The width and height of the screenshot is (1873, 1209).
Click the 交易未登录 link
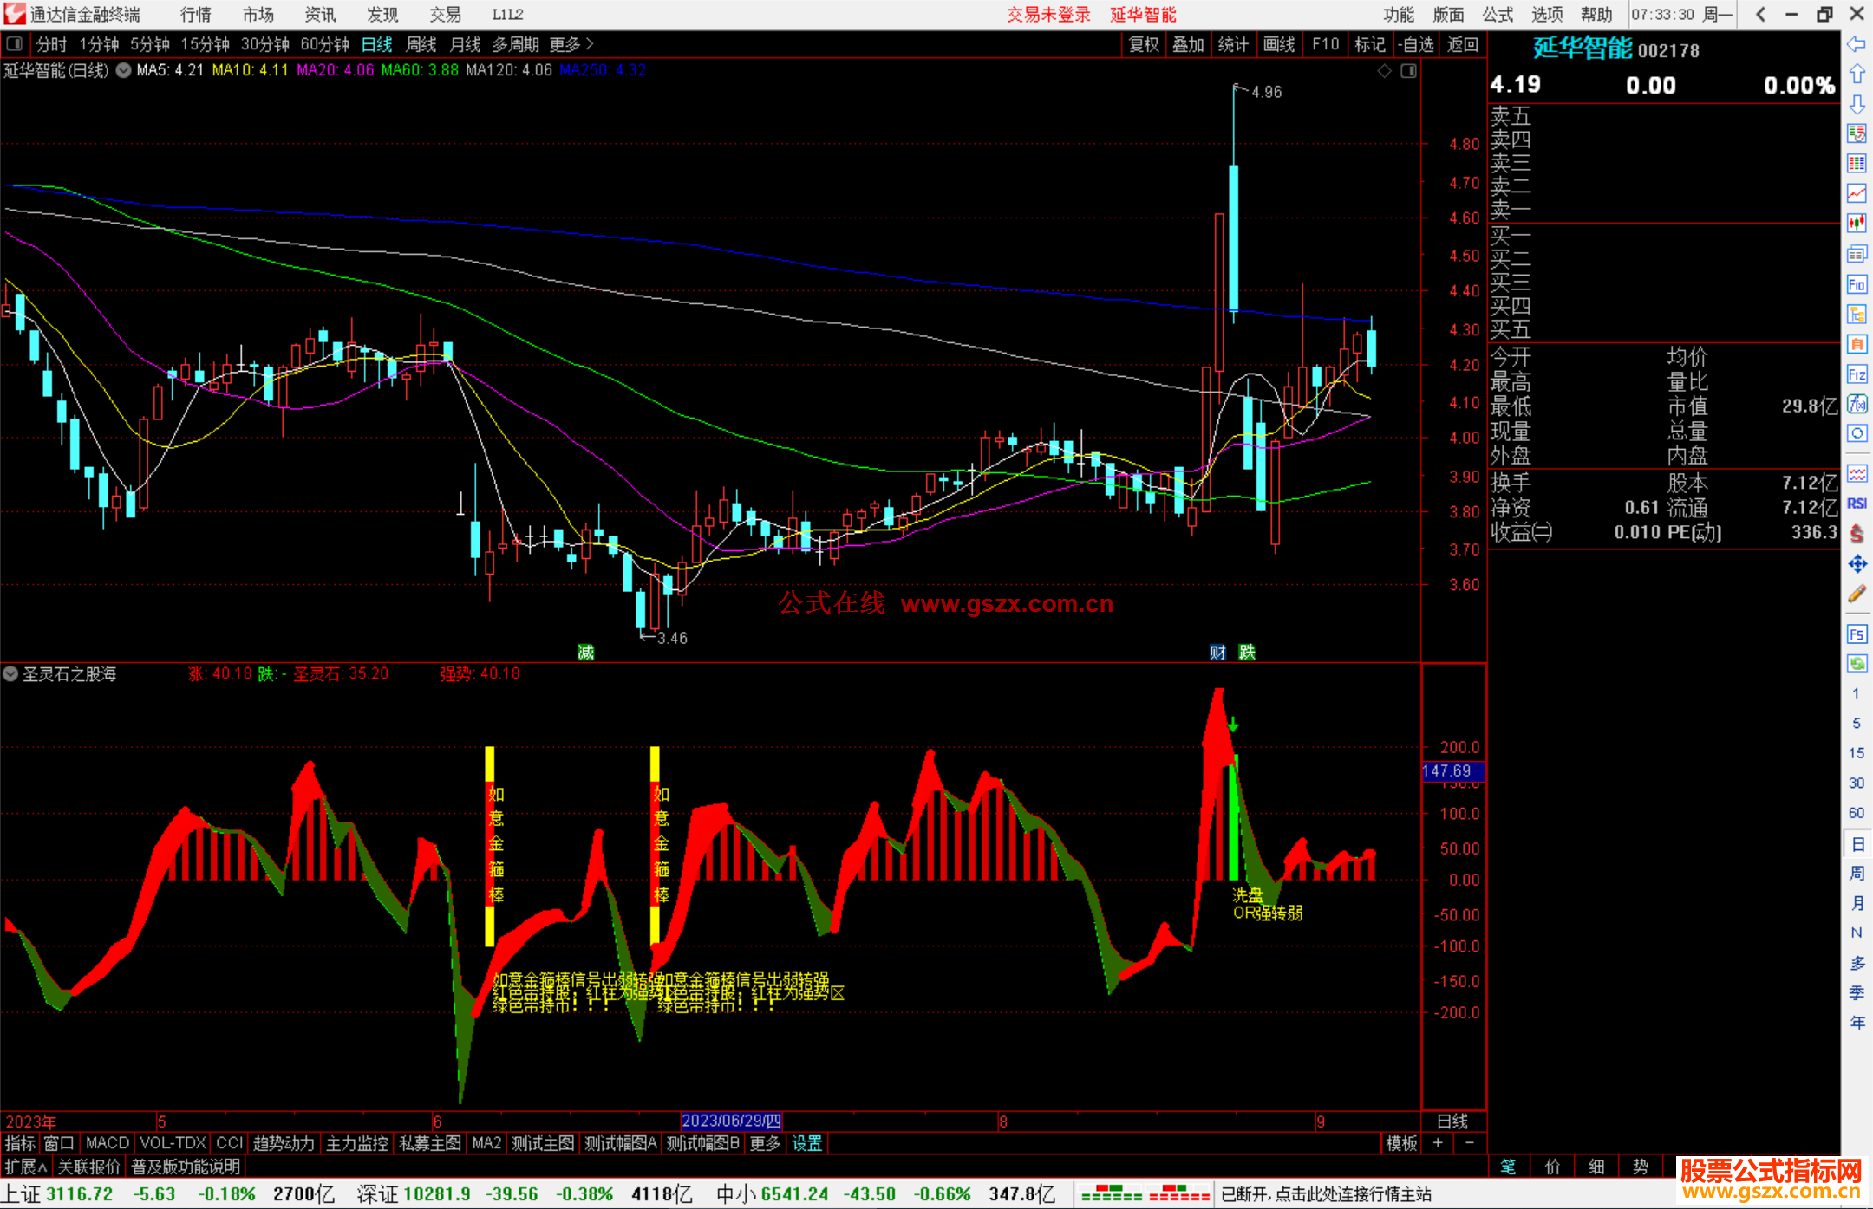1048,14
